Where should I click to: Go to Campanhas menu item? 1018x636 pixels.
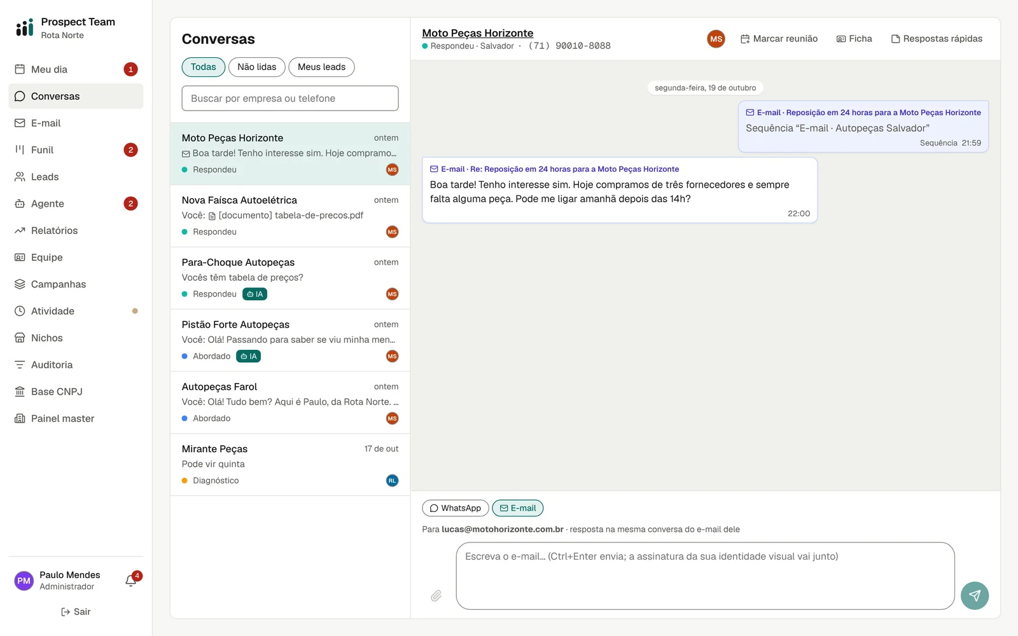(76, 284)
